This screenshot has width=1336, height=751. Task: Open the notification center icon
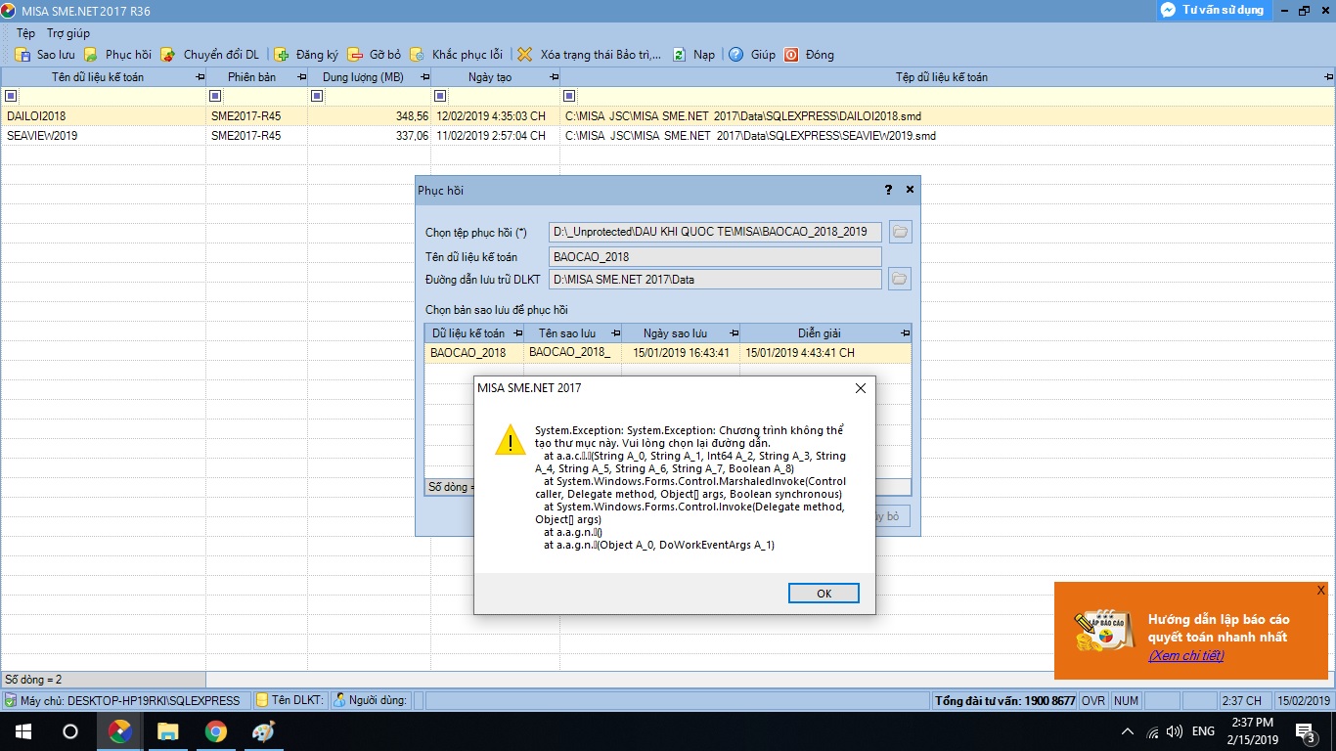tap(1305, 731)
